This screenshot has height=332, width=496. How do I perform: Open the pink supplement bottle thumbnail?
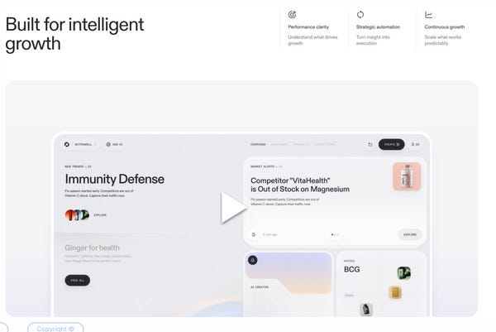407,177
